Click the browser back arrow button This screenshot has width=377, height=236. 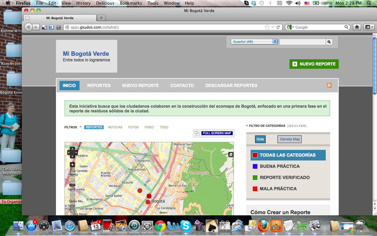(29, 27)
